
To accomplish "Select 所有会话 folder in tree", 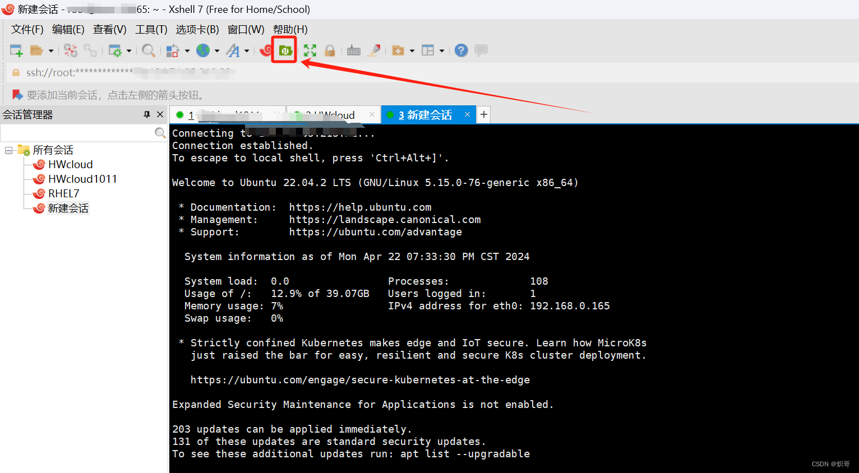I will (x=53, y=150).
